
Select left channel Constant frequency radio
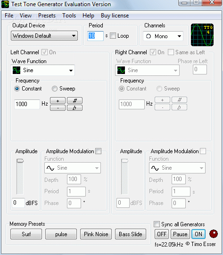17,89
